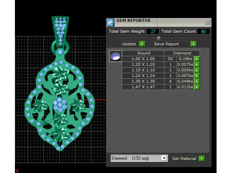Click the Total Gem Weight label
Viewport: 231px width, 173px height.
tap(127, 31)
